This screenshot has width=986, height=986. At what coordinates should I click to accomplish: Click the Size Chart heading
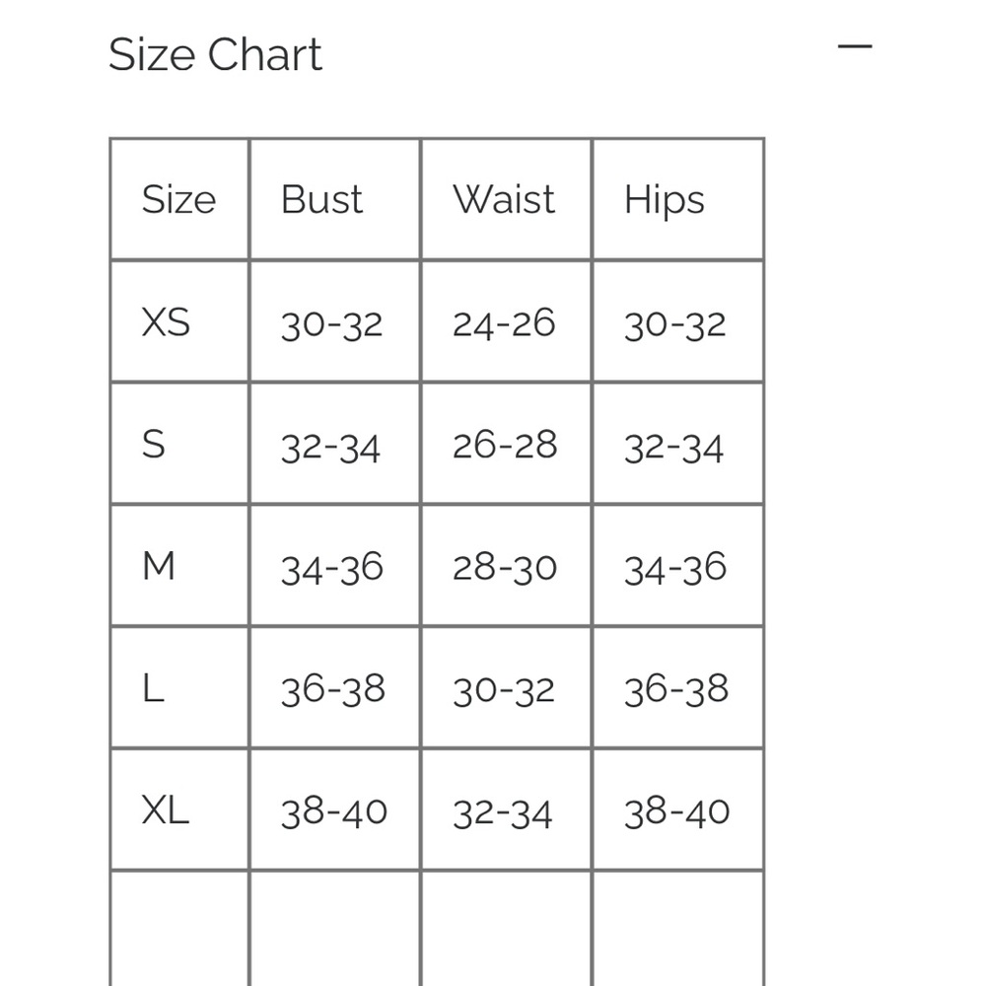[215, 55]
